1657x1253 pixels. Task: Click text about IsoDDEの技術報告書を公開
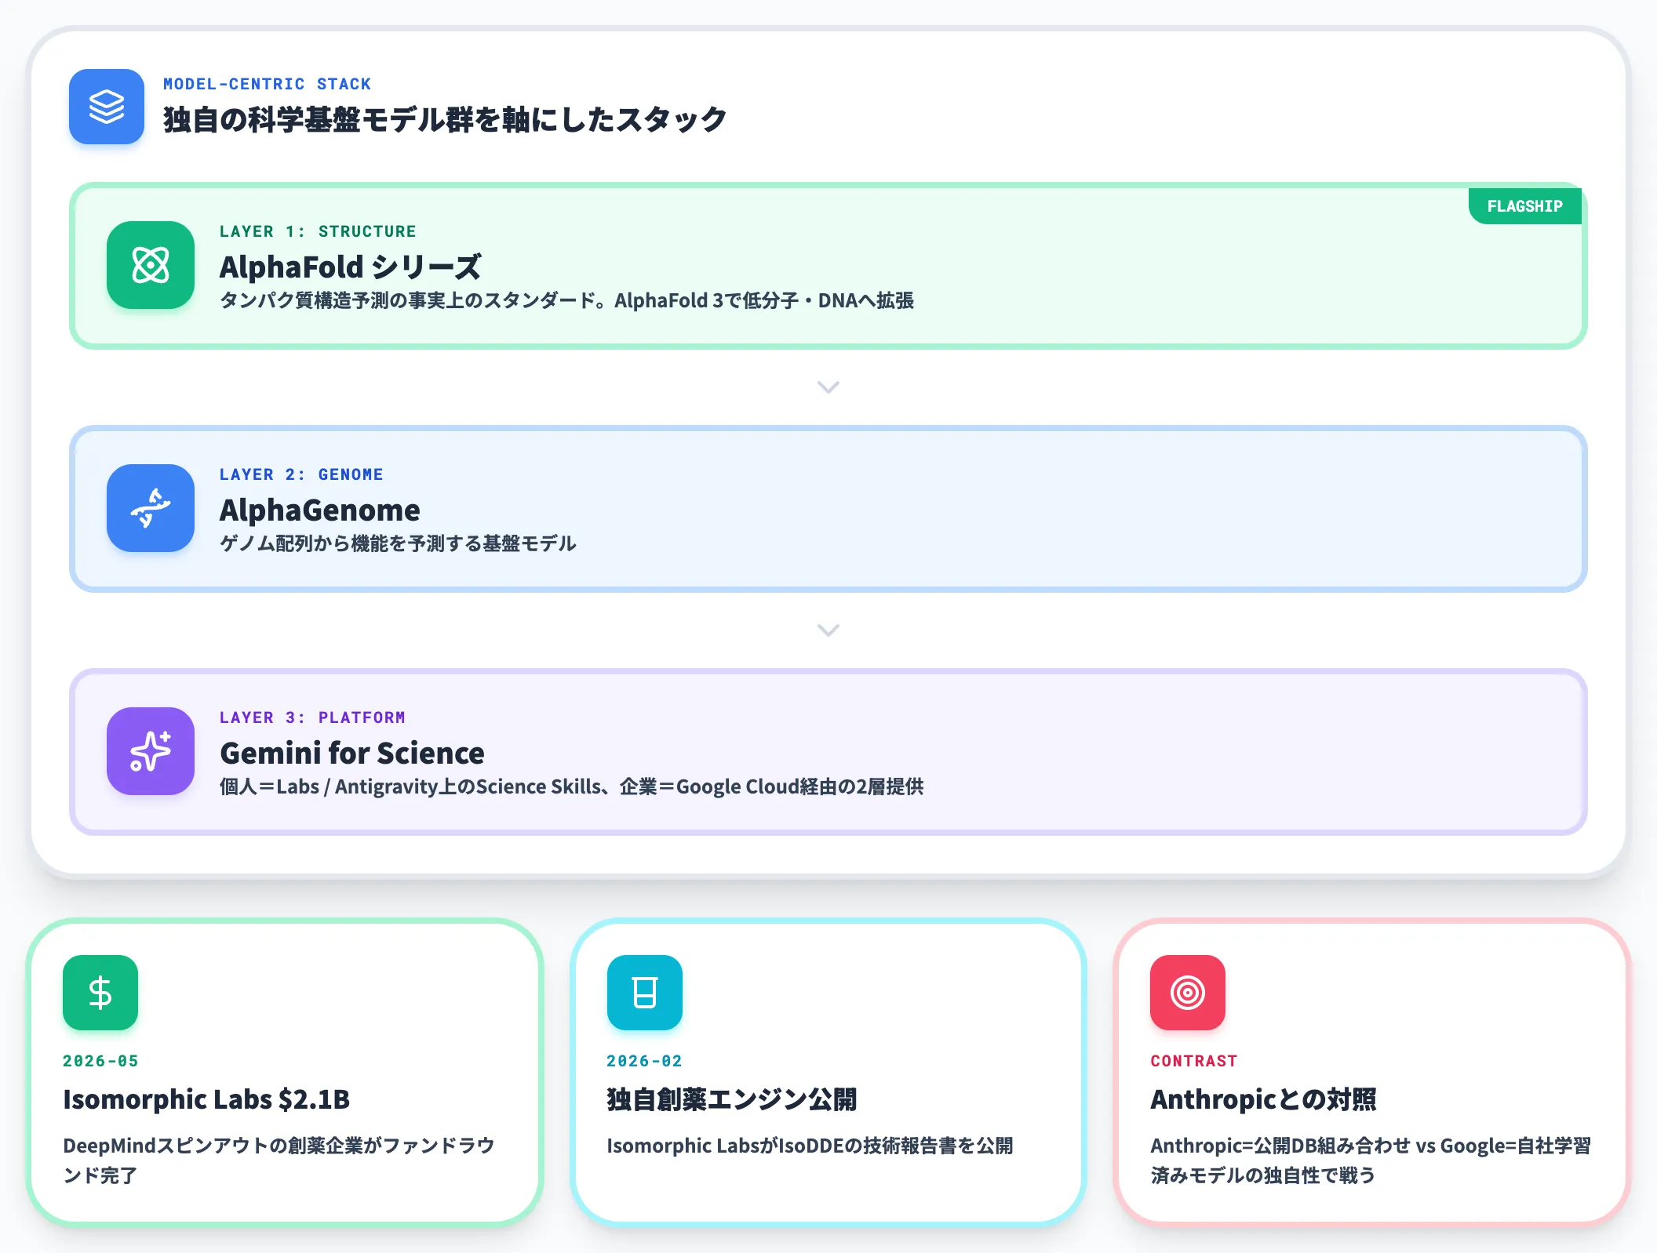[x=810, y=1146]
